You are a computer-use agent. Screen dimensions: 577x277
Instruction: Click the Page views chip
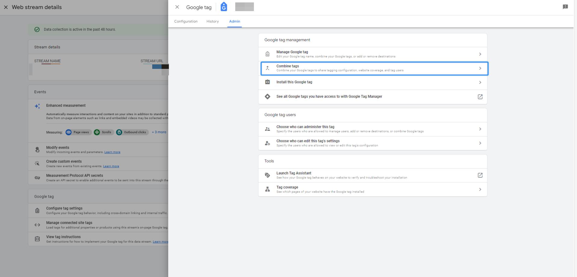[x=79, y=132]
